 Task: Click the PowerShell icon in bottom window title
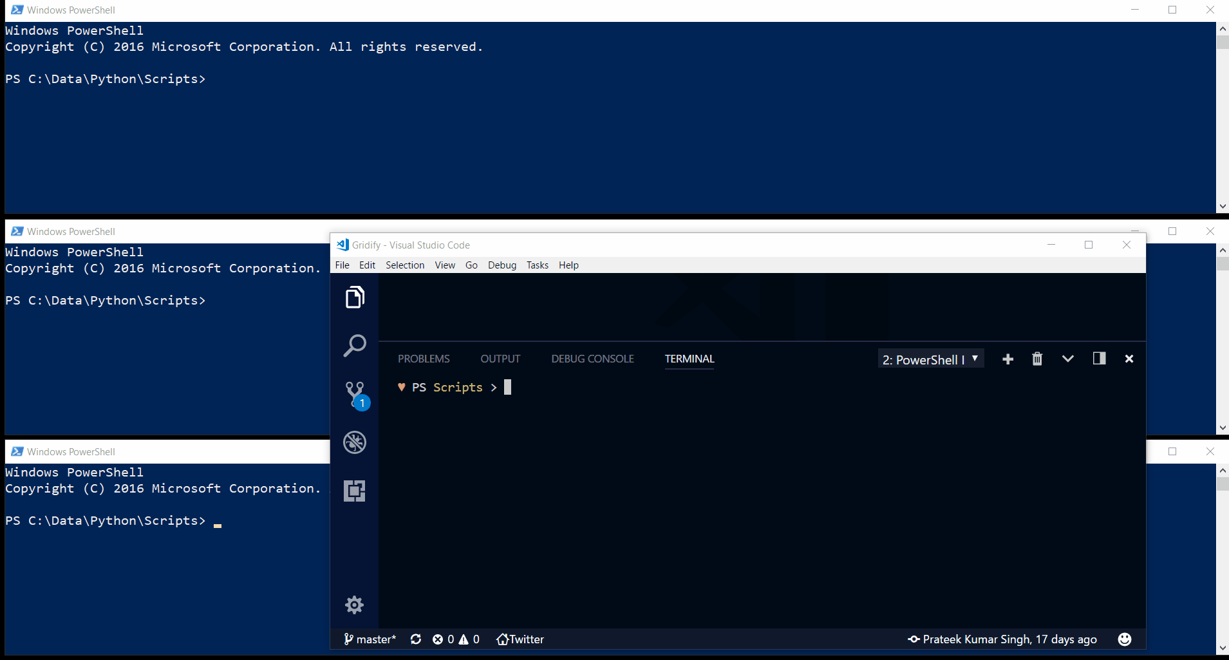[x=17, y=451]
